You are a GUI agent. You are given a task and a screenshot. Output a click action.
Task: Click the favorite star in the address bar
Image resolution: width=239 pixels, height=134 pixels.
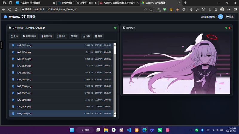point(151,10)
